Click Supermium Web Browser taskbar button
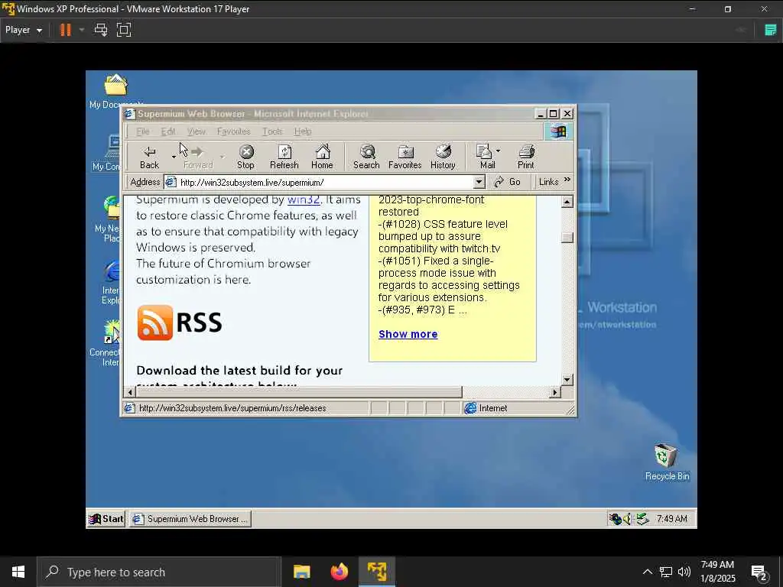This screenshot has width=783, height=587. [x=190, y=519]
